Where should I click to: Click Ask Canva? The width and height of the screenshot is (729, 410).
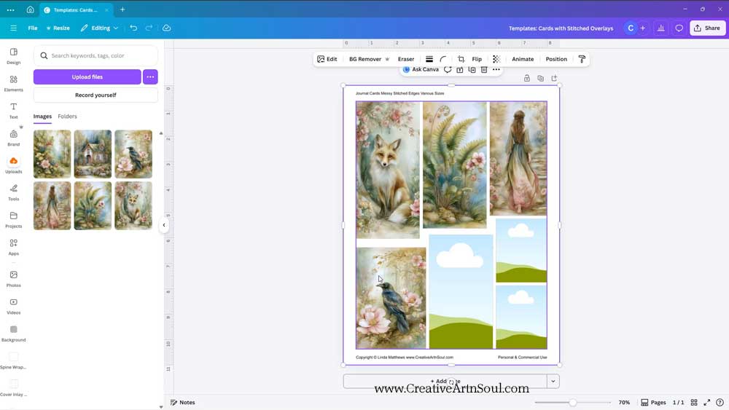point(421,70)
